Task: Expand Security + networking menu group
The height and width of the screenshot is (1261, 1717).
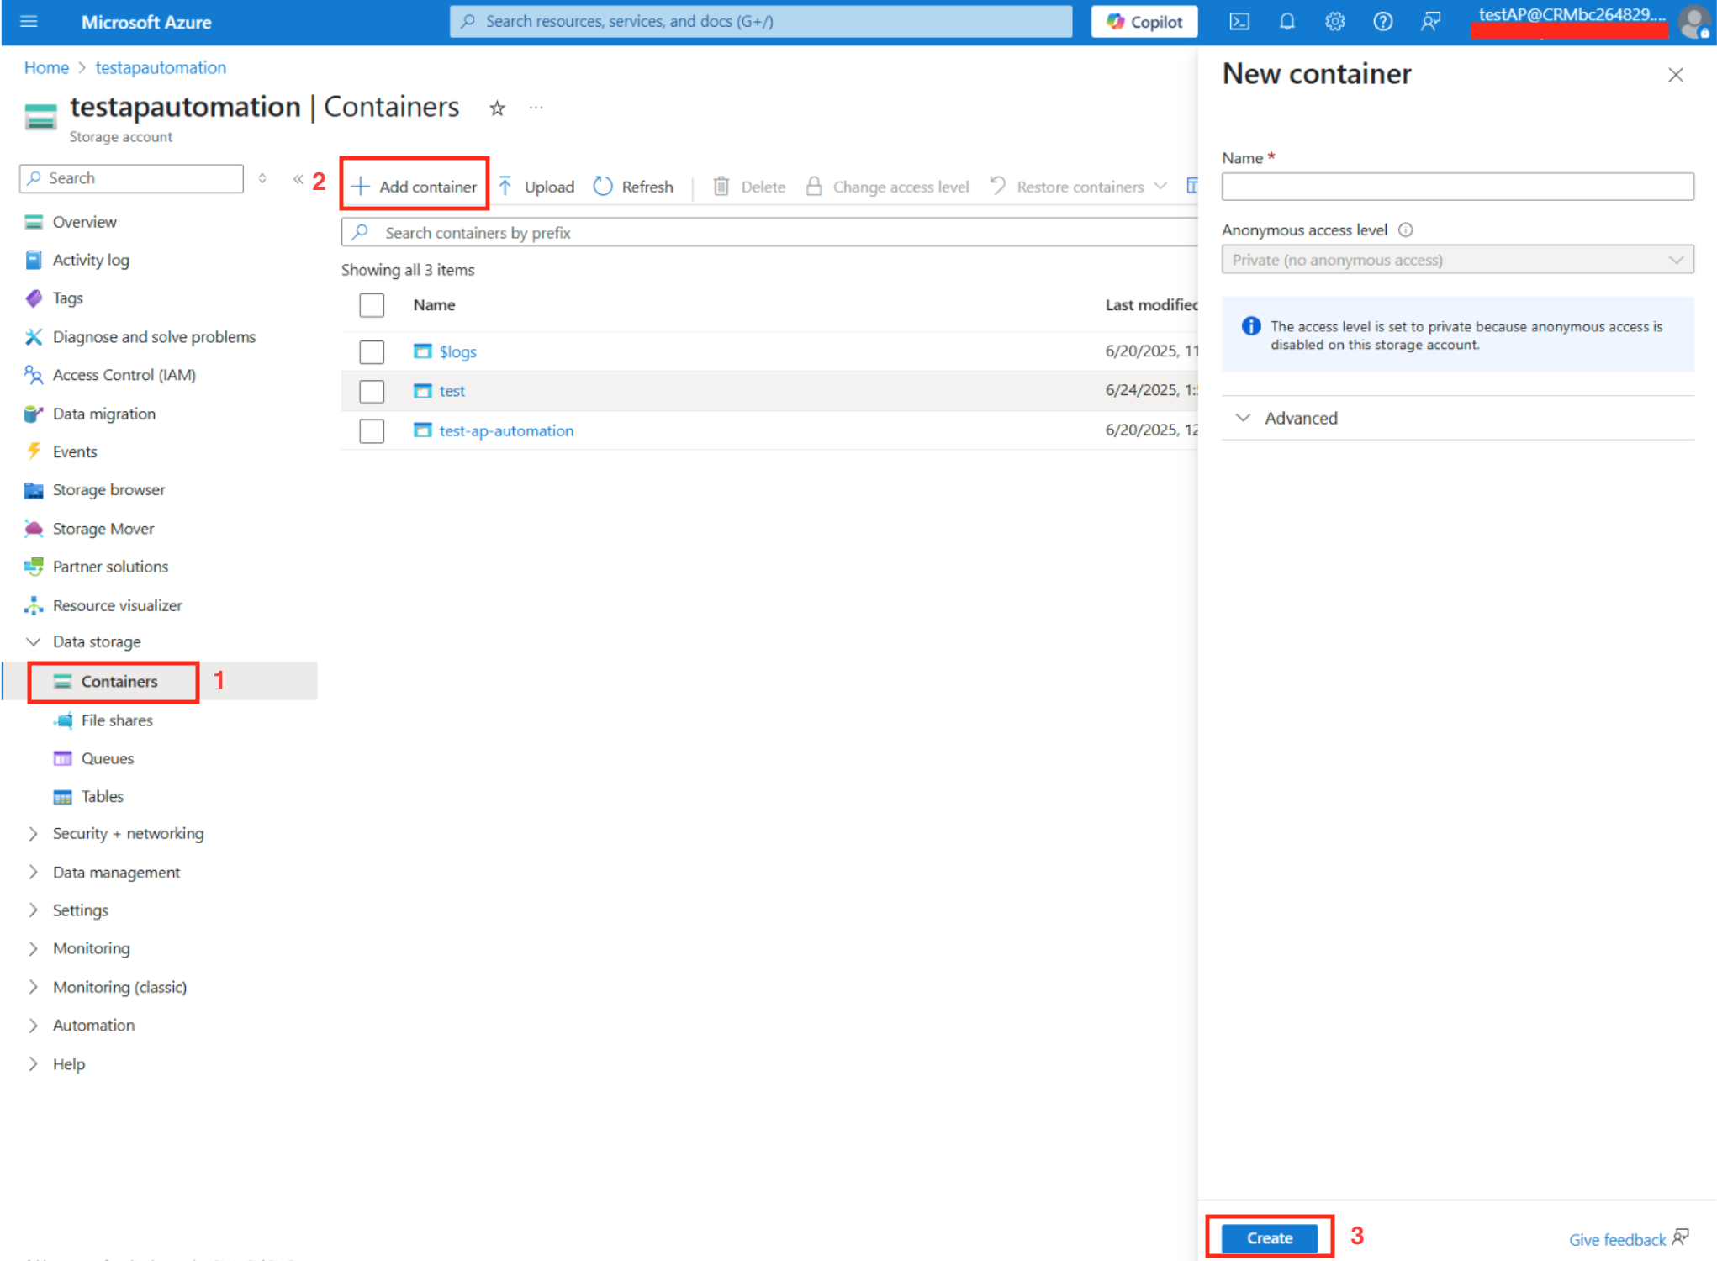Action: [x=128, y=833]
